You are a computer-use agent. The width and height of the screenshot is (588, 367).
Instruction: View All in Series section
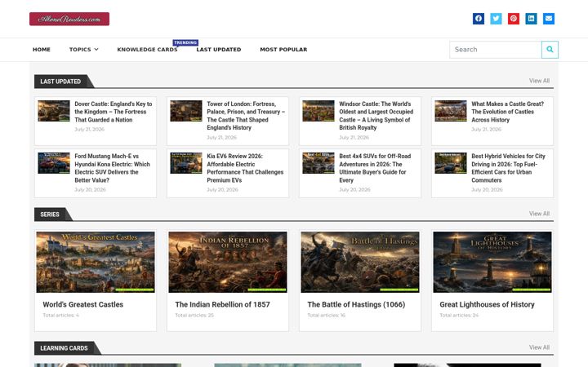pos(539,214)
